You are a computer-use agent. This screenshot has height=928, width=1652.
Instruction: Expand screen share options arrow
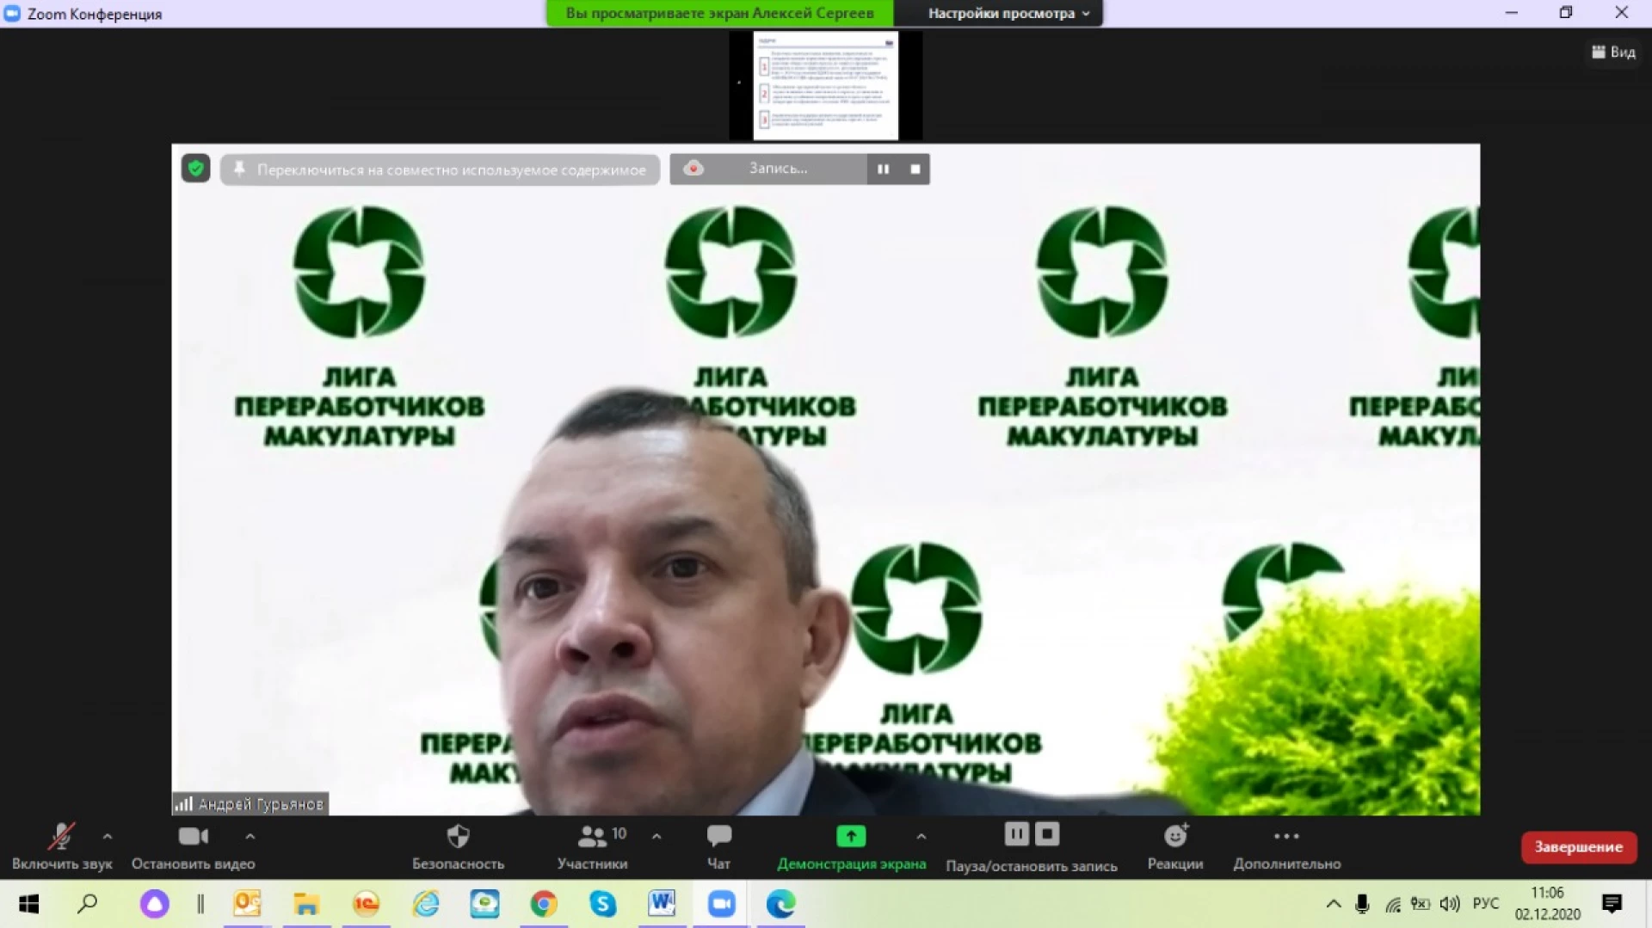pyautogui.click(x=922, y=836)
